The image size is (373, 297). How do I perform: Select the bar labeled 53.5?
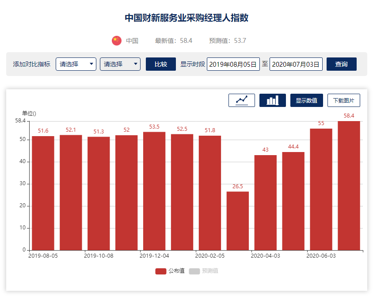click(154, 191)
